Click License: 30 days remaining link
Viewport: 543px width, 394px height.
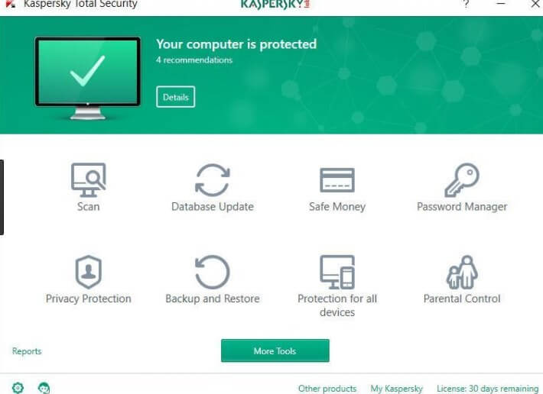[x=487, y=389]
